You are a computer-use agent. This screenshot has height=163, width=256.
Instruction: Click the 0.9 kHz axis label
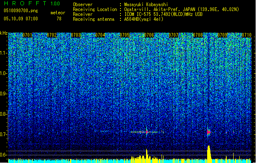click(x=4, y=94)
